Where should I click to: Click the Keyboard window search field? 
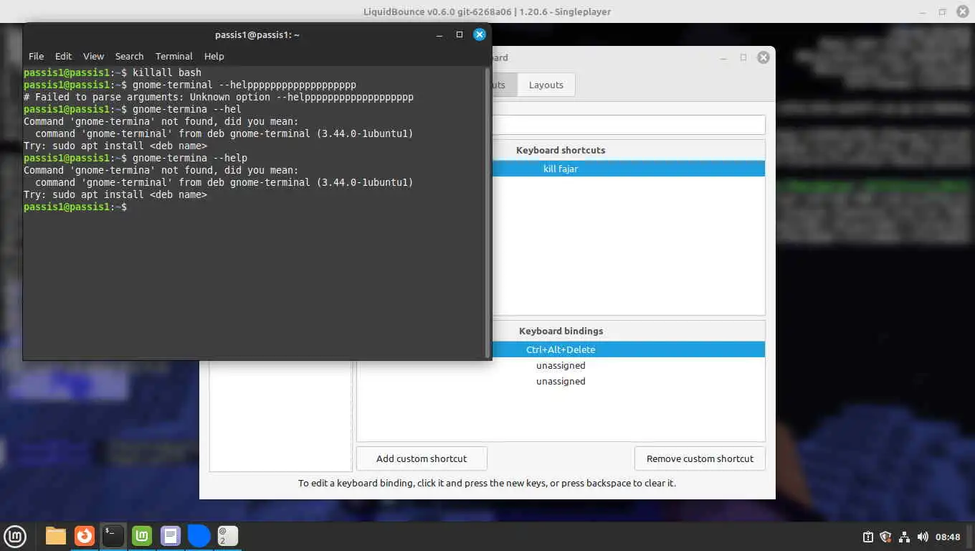[629, 124]
